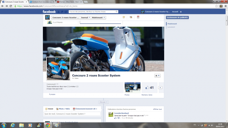Screen dimensions: 228x128
Task: Select the Statut composer tab
Action: click(49, 109)
